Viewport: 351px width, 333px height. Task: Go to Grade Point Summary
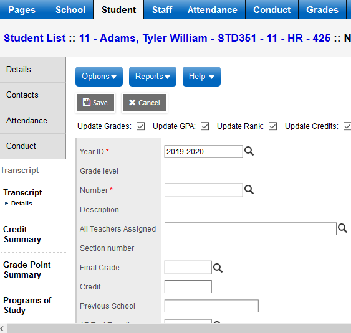tap(27, 270)
